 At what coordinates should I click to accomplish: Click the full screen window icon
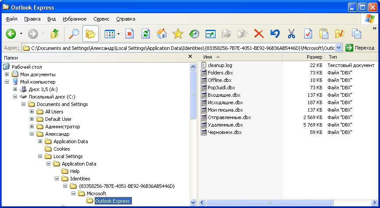210,34
